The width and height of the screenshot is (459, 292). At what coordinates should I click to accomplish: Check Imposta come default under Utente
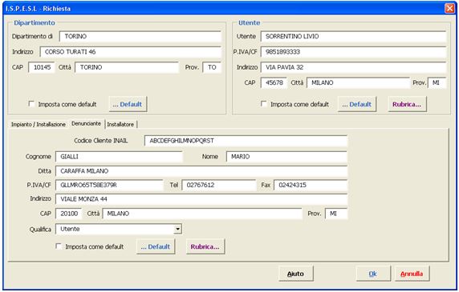pyautogui.click(x=264, y=104)
